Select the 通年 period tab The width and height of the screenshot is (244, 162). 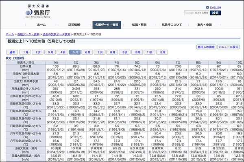point(12,52)
